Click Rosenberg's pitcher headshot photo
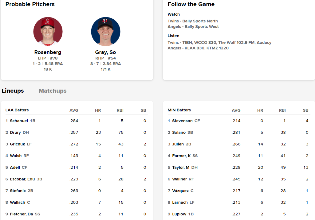Screen dimensions: 315x220 [x=48, y=32]
